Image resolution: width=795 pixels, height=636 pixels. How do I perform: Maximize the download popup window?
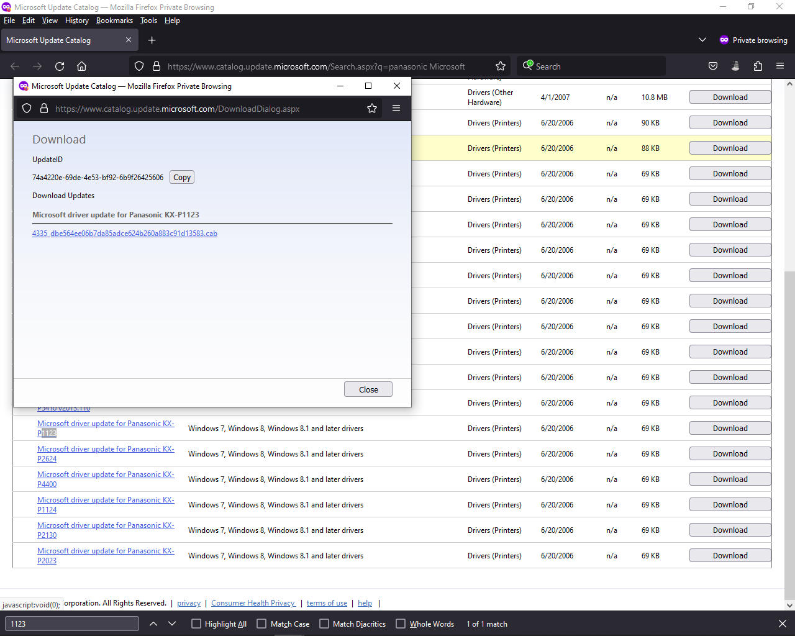coord(368,86)
